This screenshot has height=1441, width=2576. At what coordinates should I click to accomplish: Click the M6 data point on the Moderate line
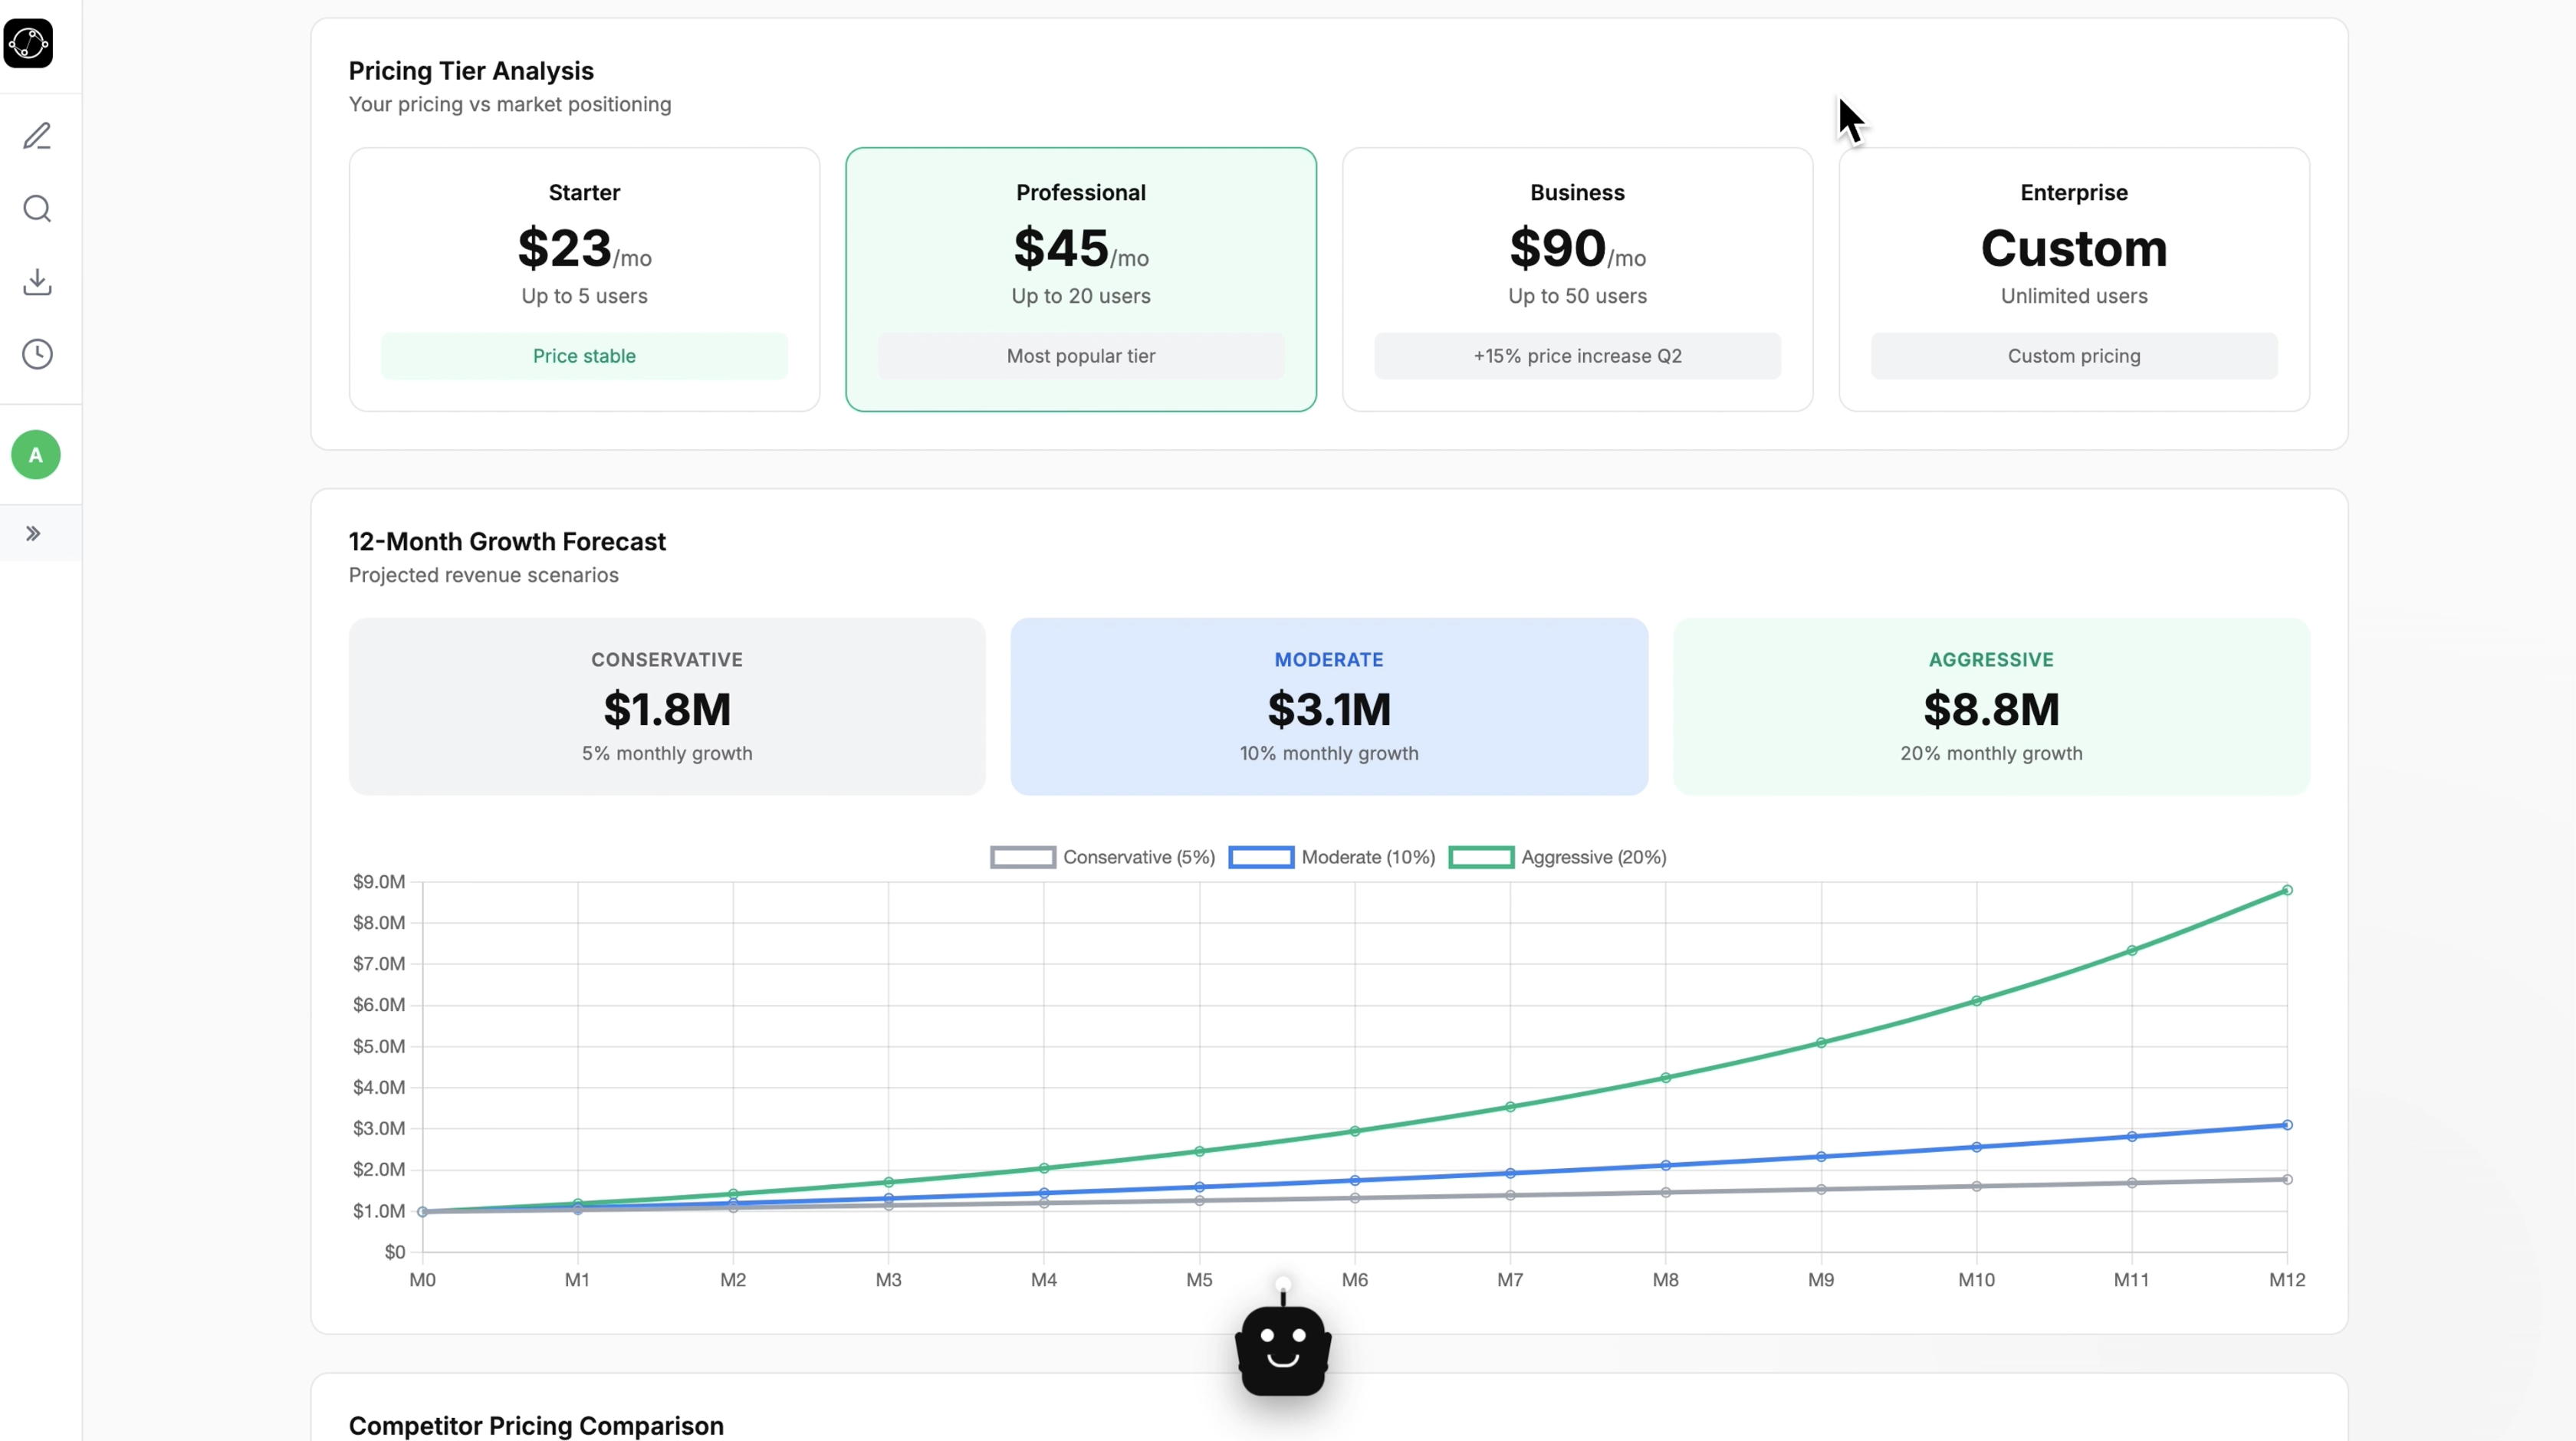click(x=1355, y=1181)
